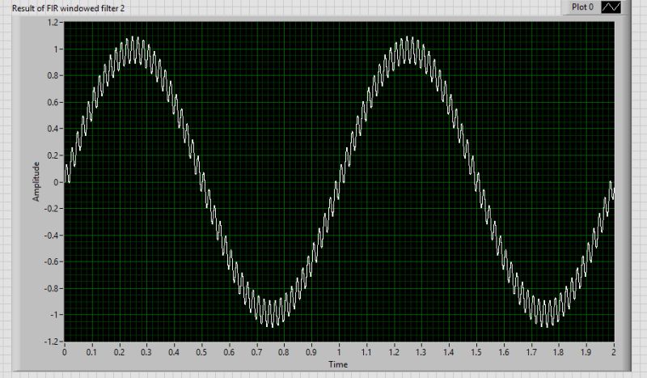Click the y-axis 1 tick label
The image size is (647, 378).
coord(56,49)
